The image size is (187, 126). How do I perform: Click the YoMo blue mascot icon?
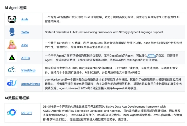(12, 32)
